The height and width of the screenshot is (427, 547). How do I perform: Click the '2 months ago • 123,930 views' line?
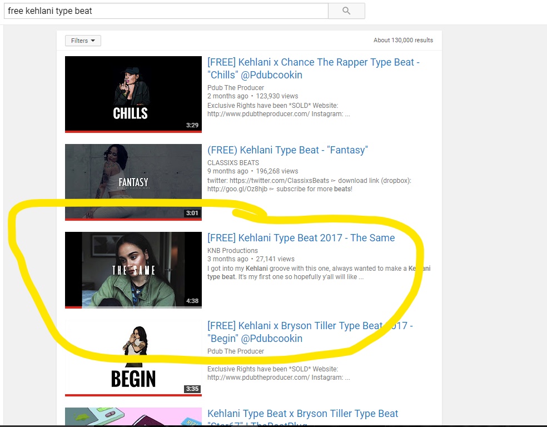coord(252,96)
